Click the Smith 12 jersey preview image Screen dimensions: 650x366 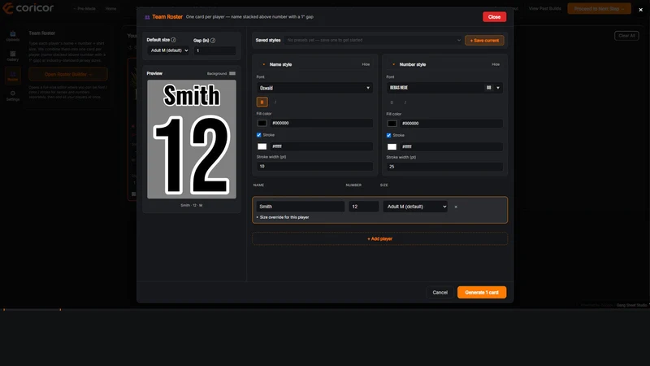pos(192,139)
